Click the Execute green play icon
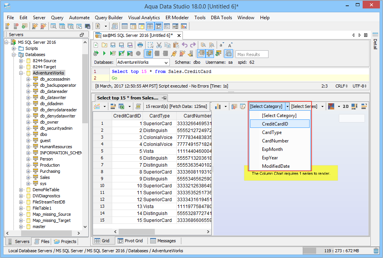Viewport: 383px width, 258px height. tap(104, 53)
